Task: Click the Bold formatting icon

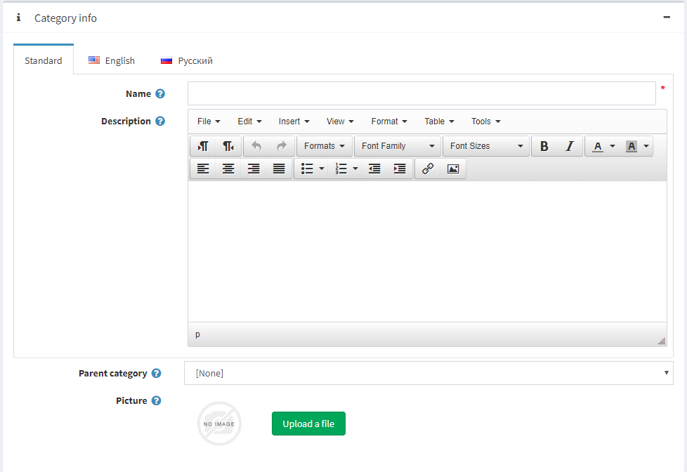Action: tap(544, 146)
